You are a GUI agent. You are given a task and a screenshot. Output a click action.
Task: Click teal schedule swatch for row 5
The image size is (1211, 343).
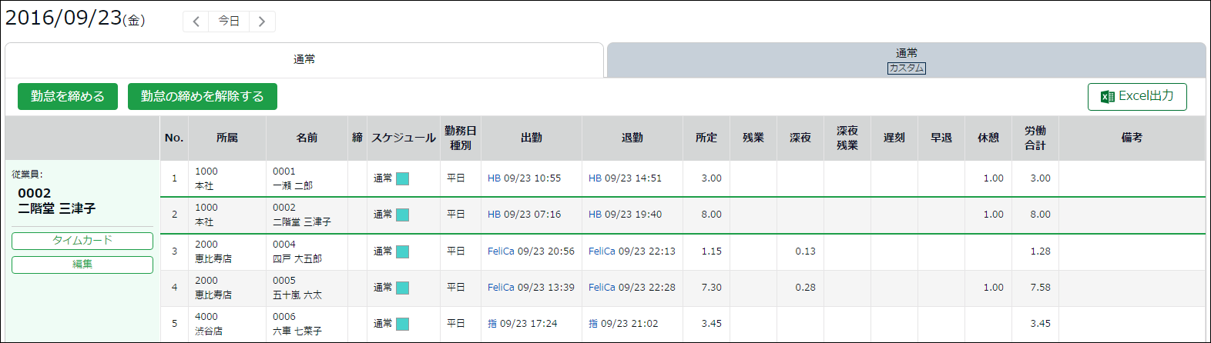pos(402,324)
